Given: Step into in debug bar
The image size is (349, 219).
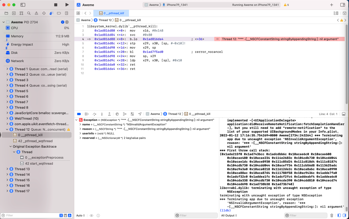Looking at the screenshot, I should [102, 114].
